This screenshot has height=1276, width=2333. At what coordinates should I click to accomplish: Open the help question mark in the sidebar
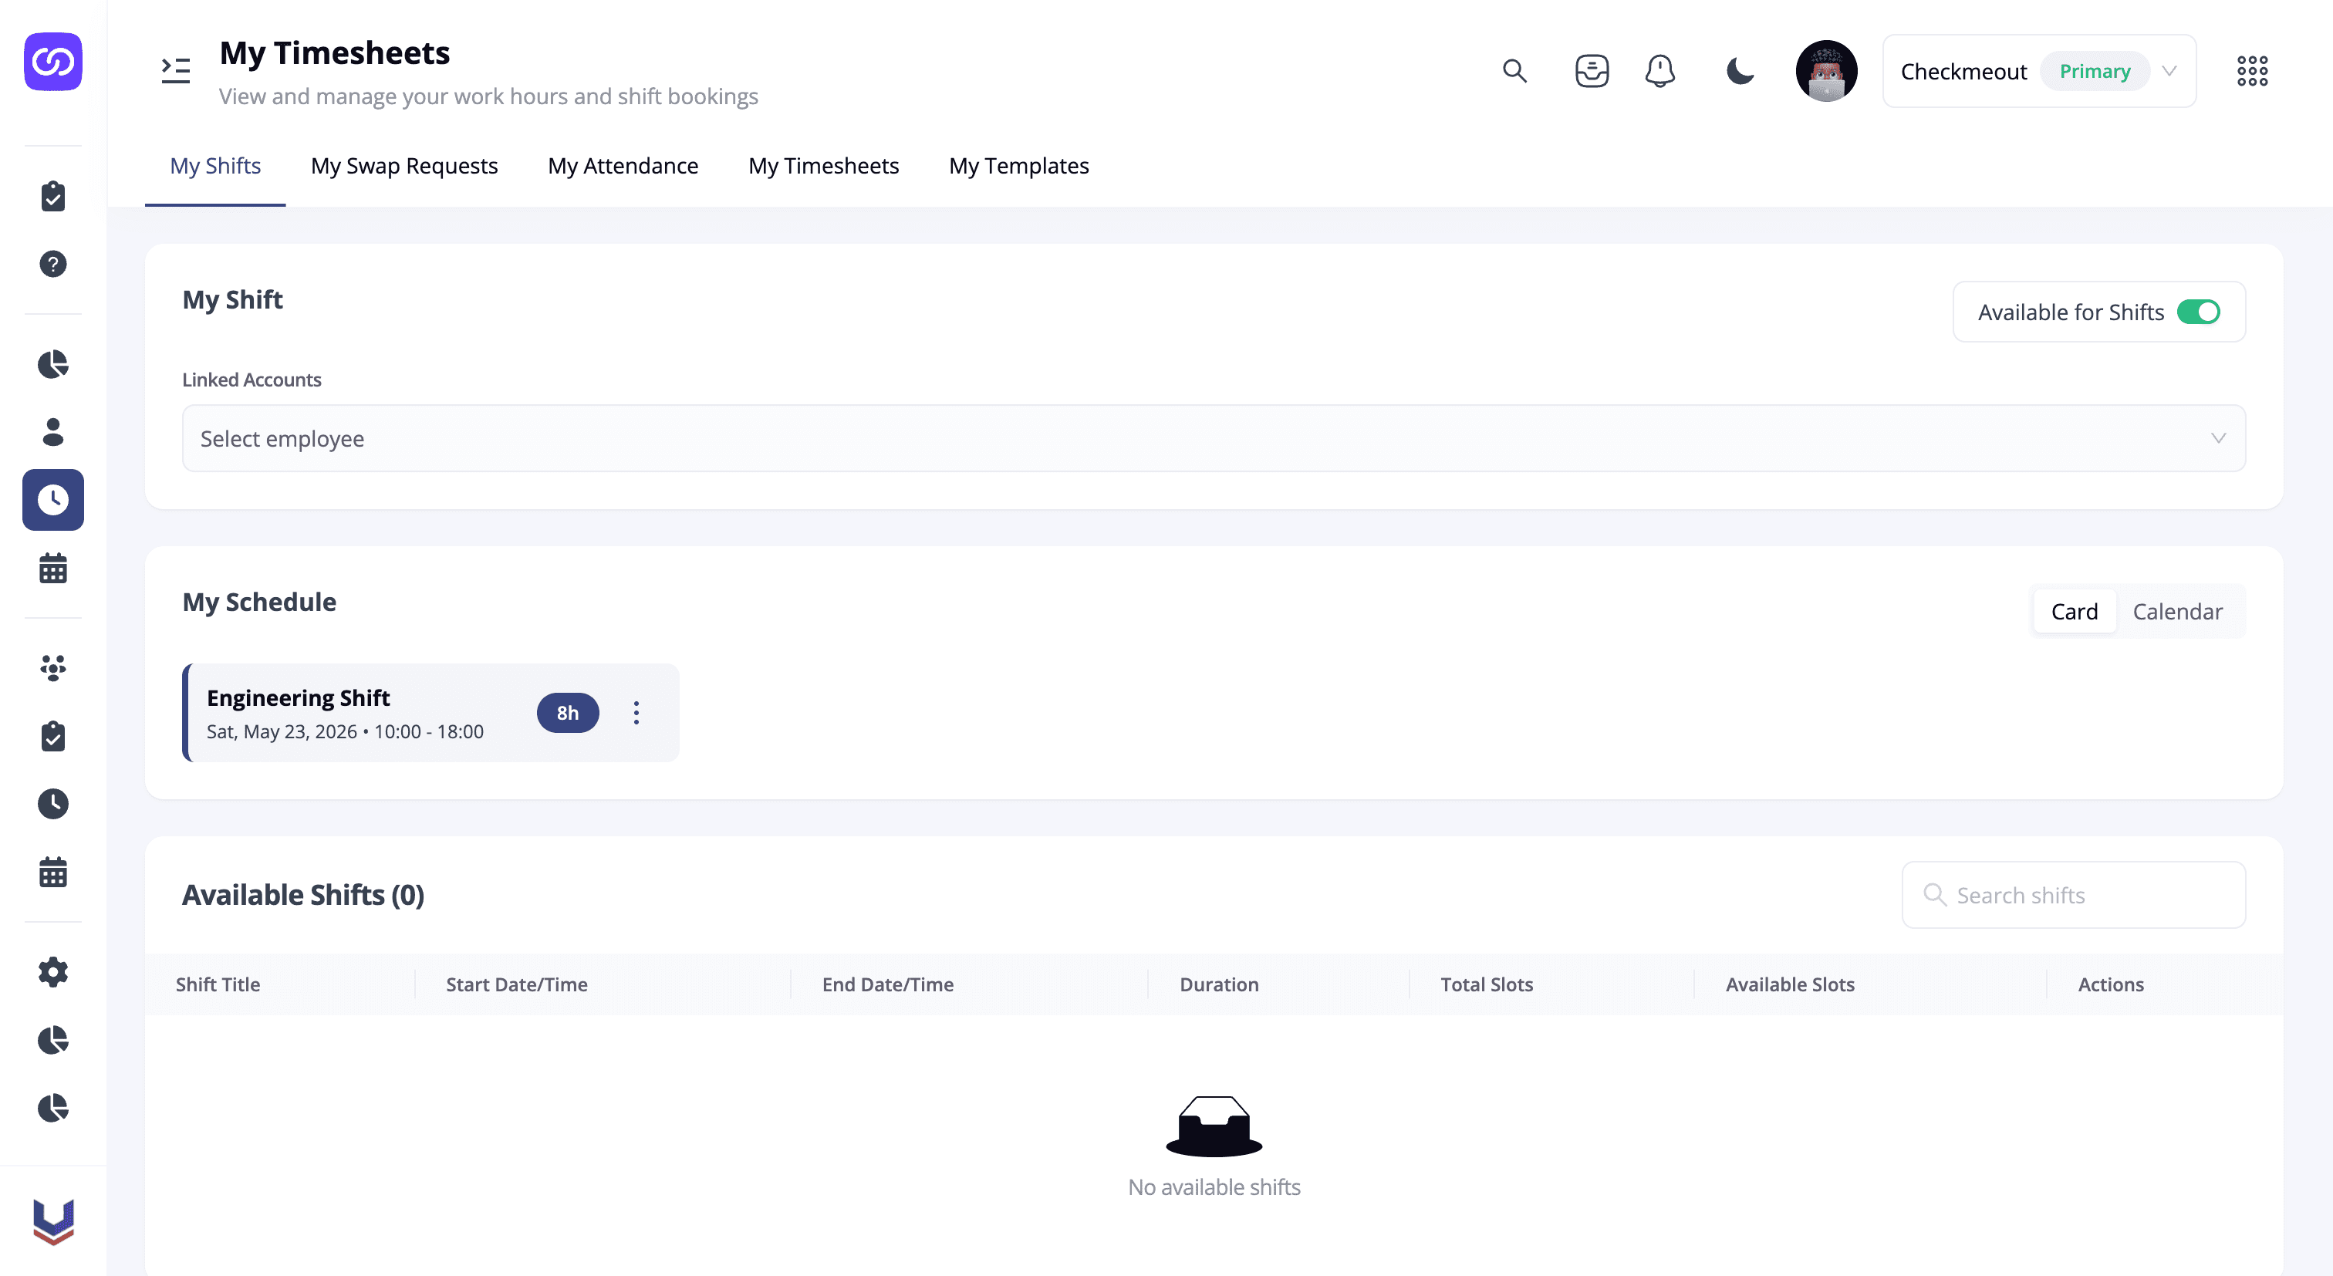pyautogui.click(x=52, y=264)
